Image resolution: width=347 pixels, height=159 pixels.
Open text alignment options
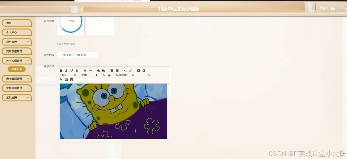click(x=140, y=75)
